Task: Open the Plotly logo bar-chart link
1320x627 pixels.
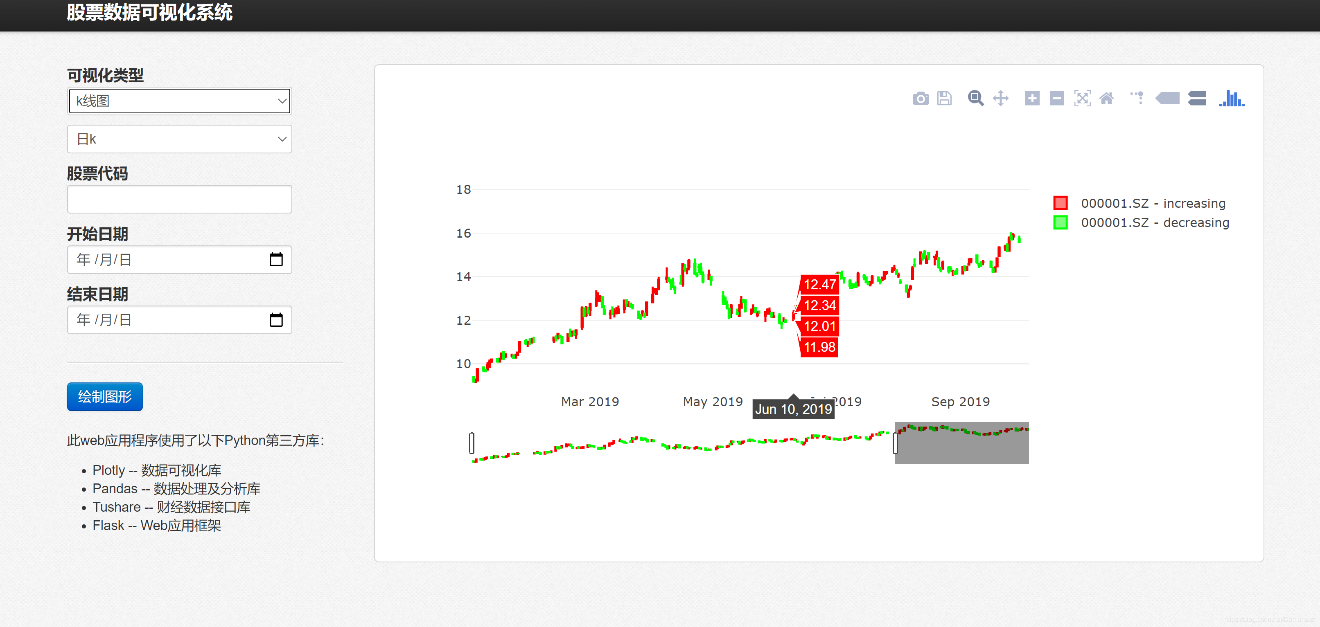Action: (x=1231, y=98)
